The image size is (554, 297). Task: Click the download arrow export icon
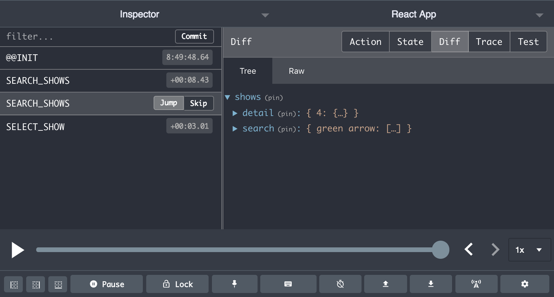[431, 284]
